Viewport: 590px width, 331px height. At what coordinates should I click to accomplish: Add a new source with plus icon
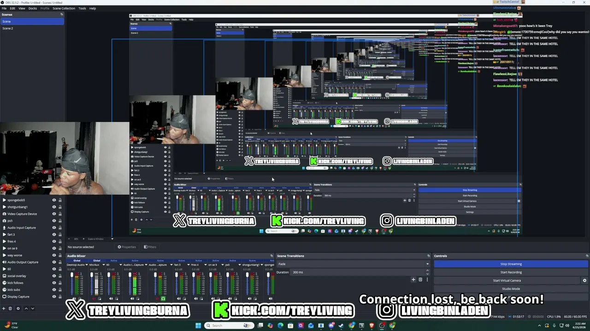(4, 308)
